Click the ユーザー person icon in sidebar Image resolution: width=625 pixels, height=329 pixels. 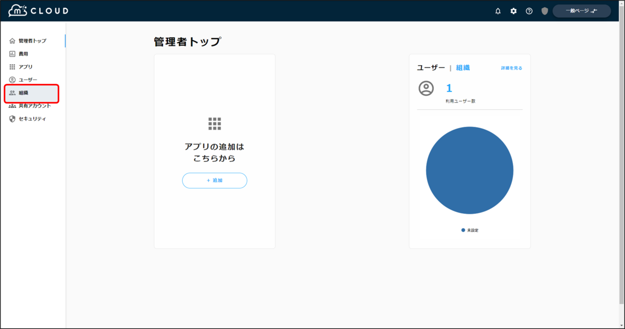tap(11, 80)
